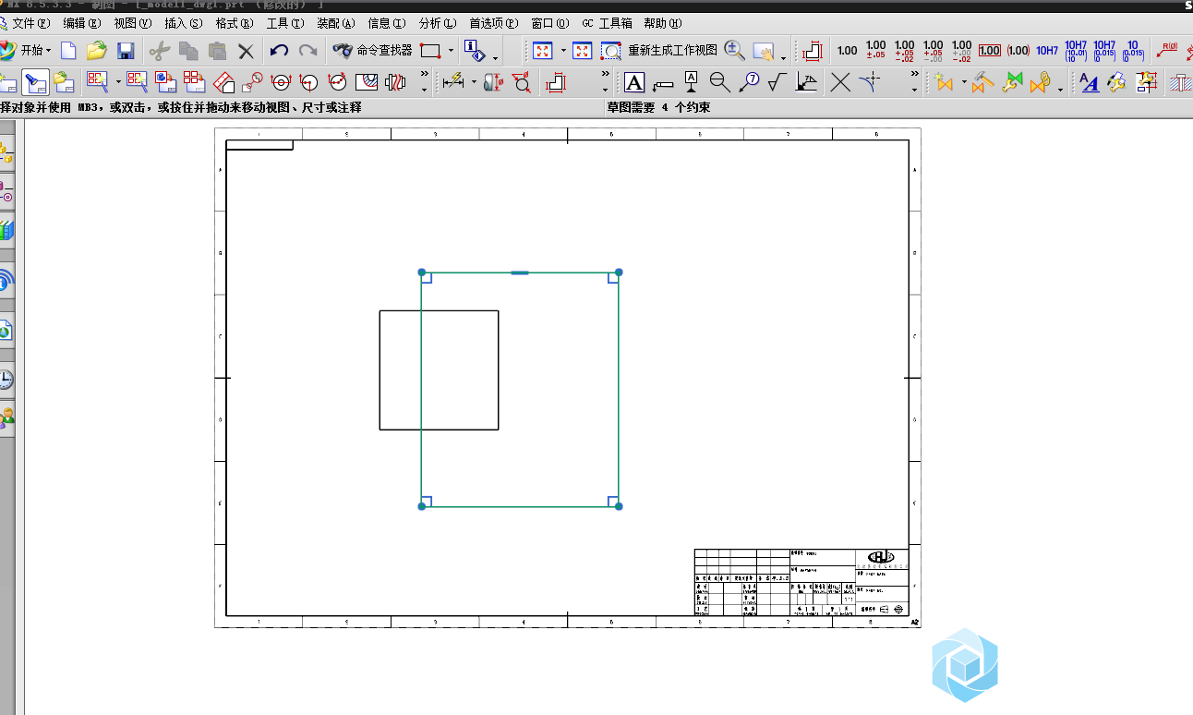Open the 文件 (File) menu

(30, 23)
